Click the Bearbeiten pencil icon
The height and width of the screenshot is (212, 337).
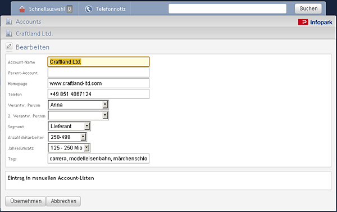[x=9, y=46]
